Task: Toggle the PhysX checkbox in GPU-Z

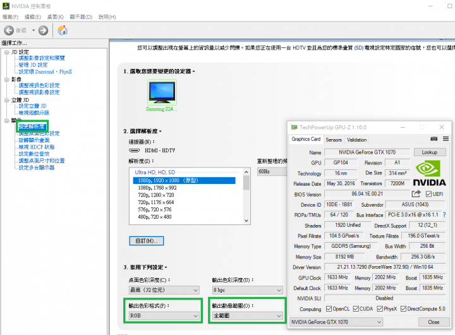Action: (x=380, y=308)
